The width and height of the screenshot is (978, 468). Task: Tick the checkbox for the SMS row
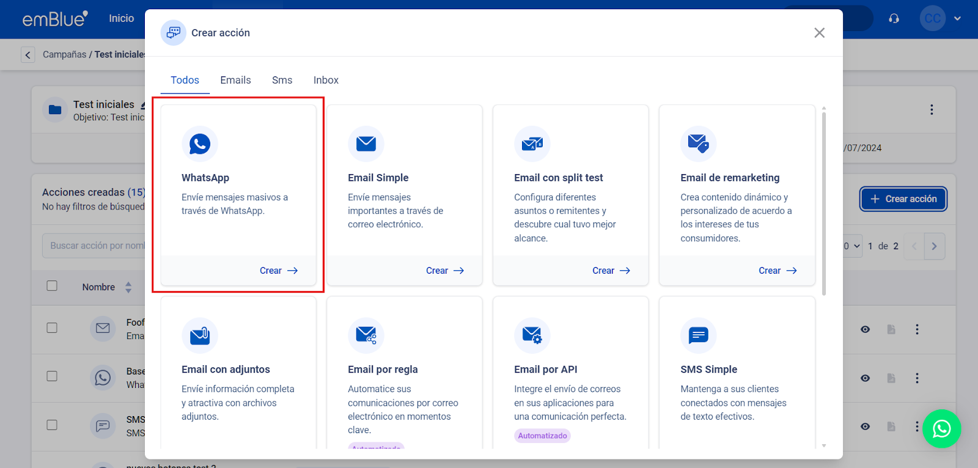tap(52, 425)
